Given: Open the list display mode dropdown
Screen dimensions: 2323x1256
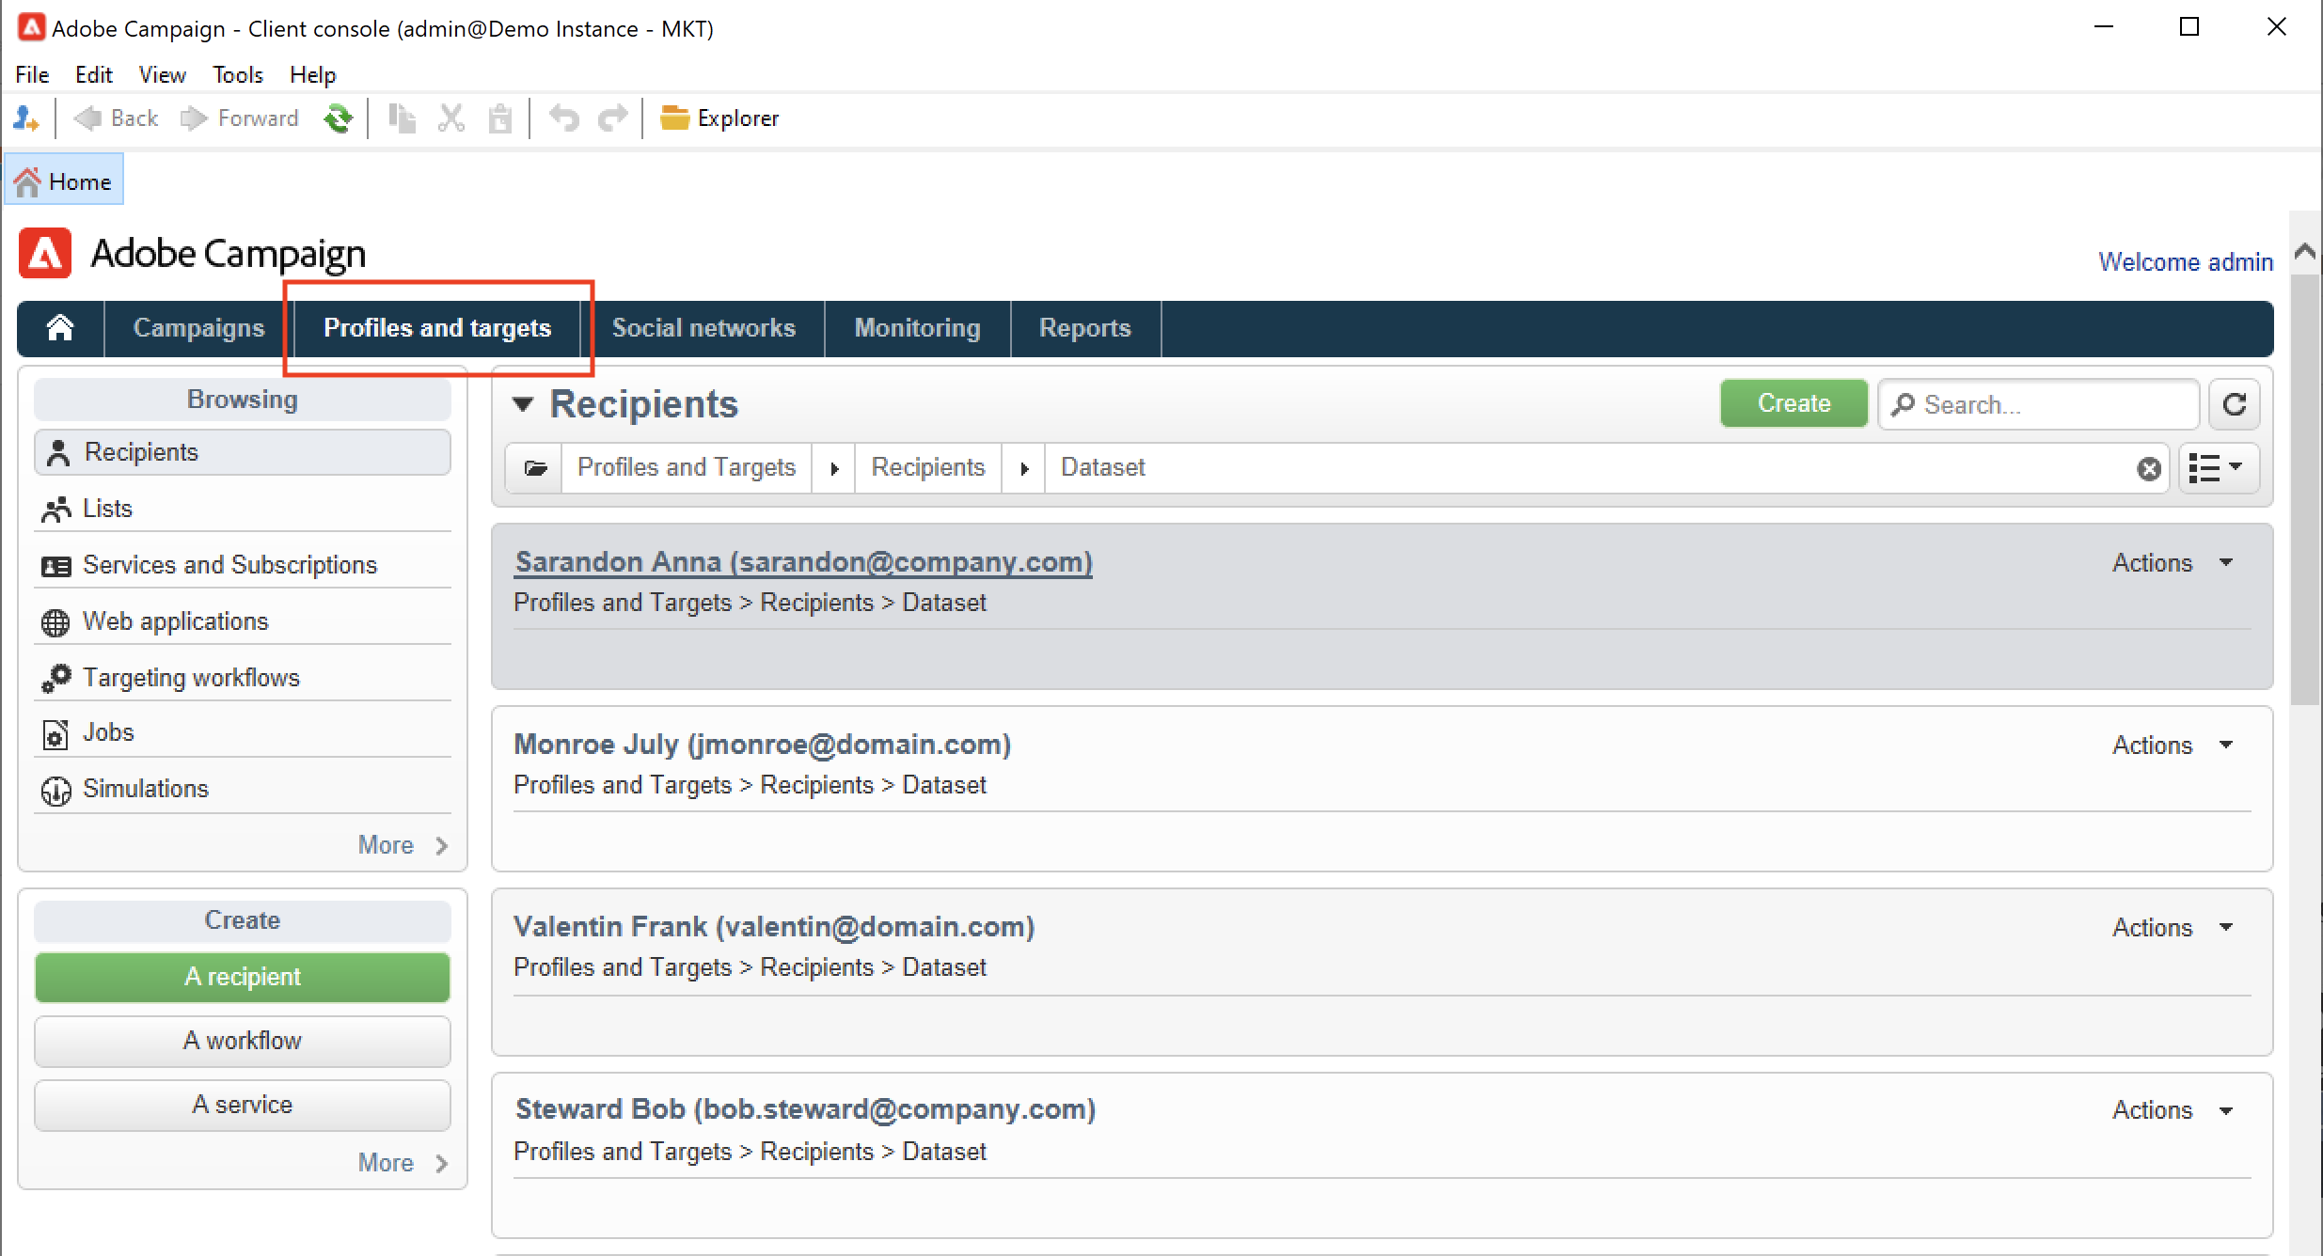Looking at the screenshot, I should pyautogui.click(x=2217, y=468).
